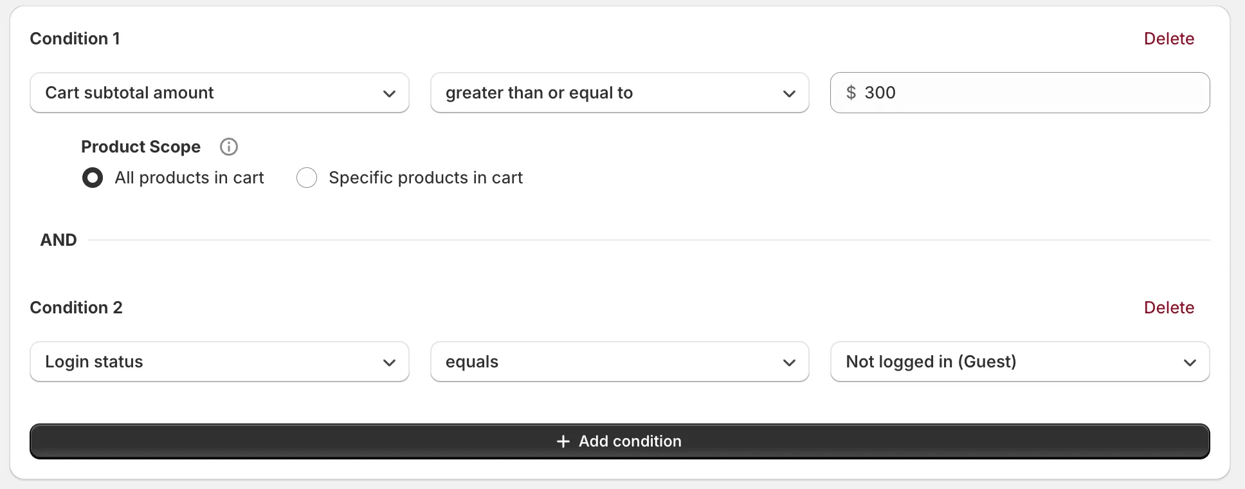
Task: Click the chevron on Login status dropdown
Action: 389,362
